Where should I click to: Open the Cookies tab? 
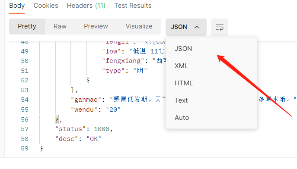tap(46, 6)
